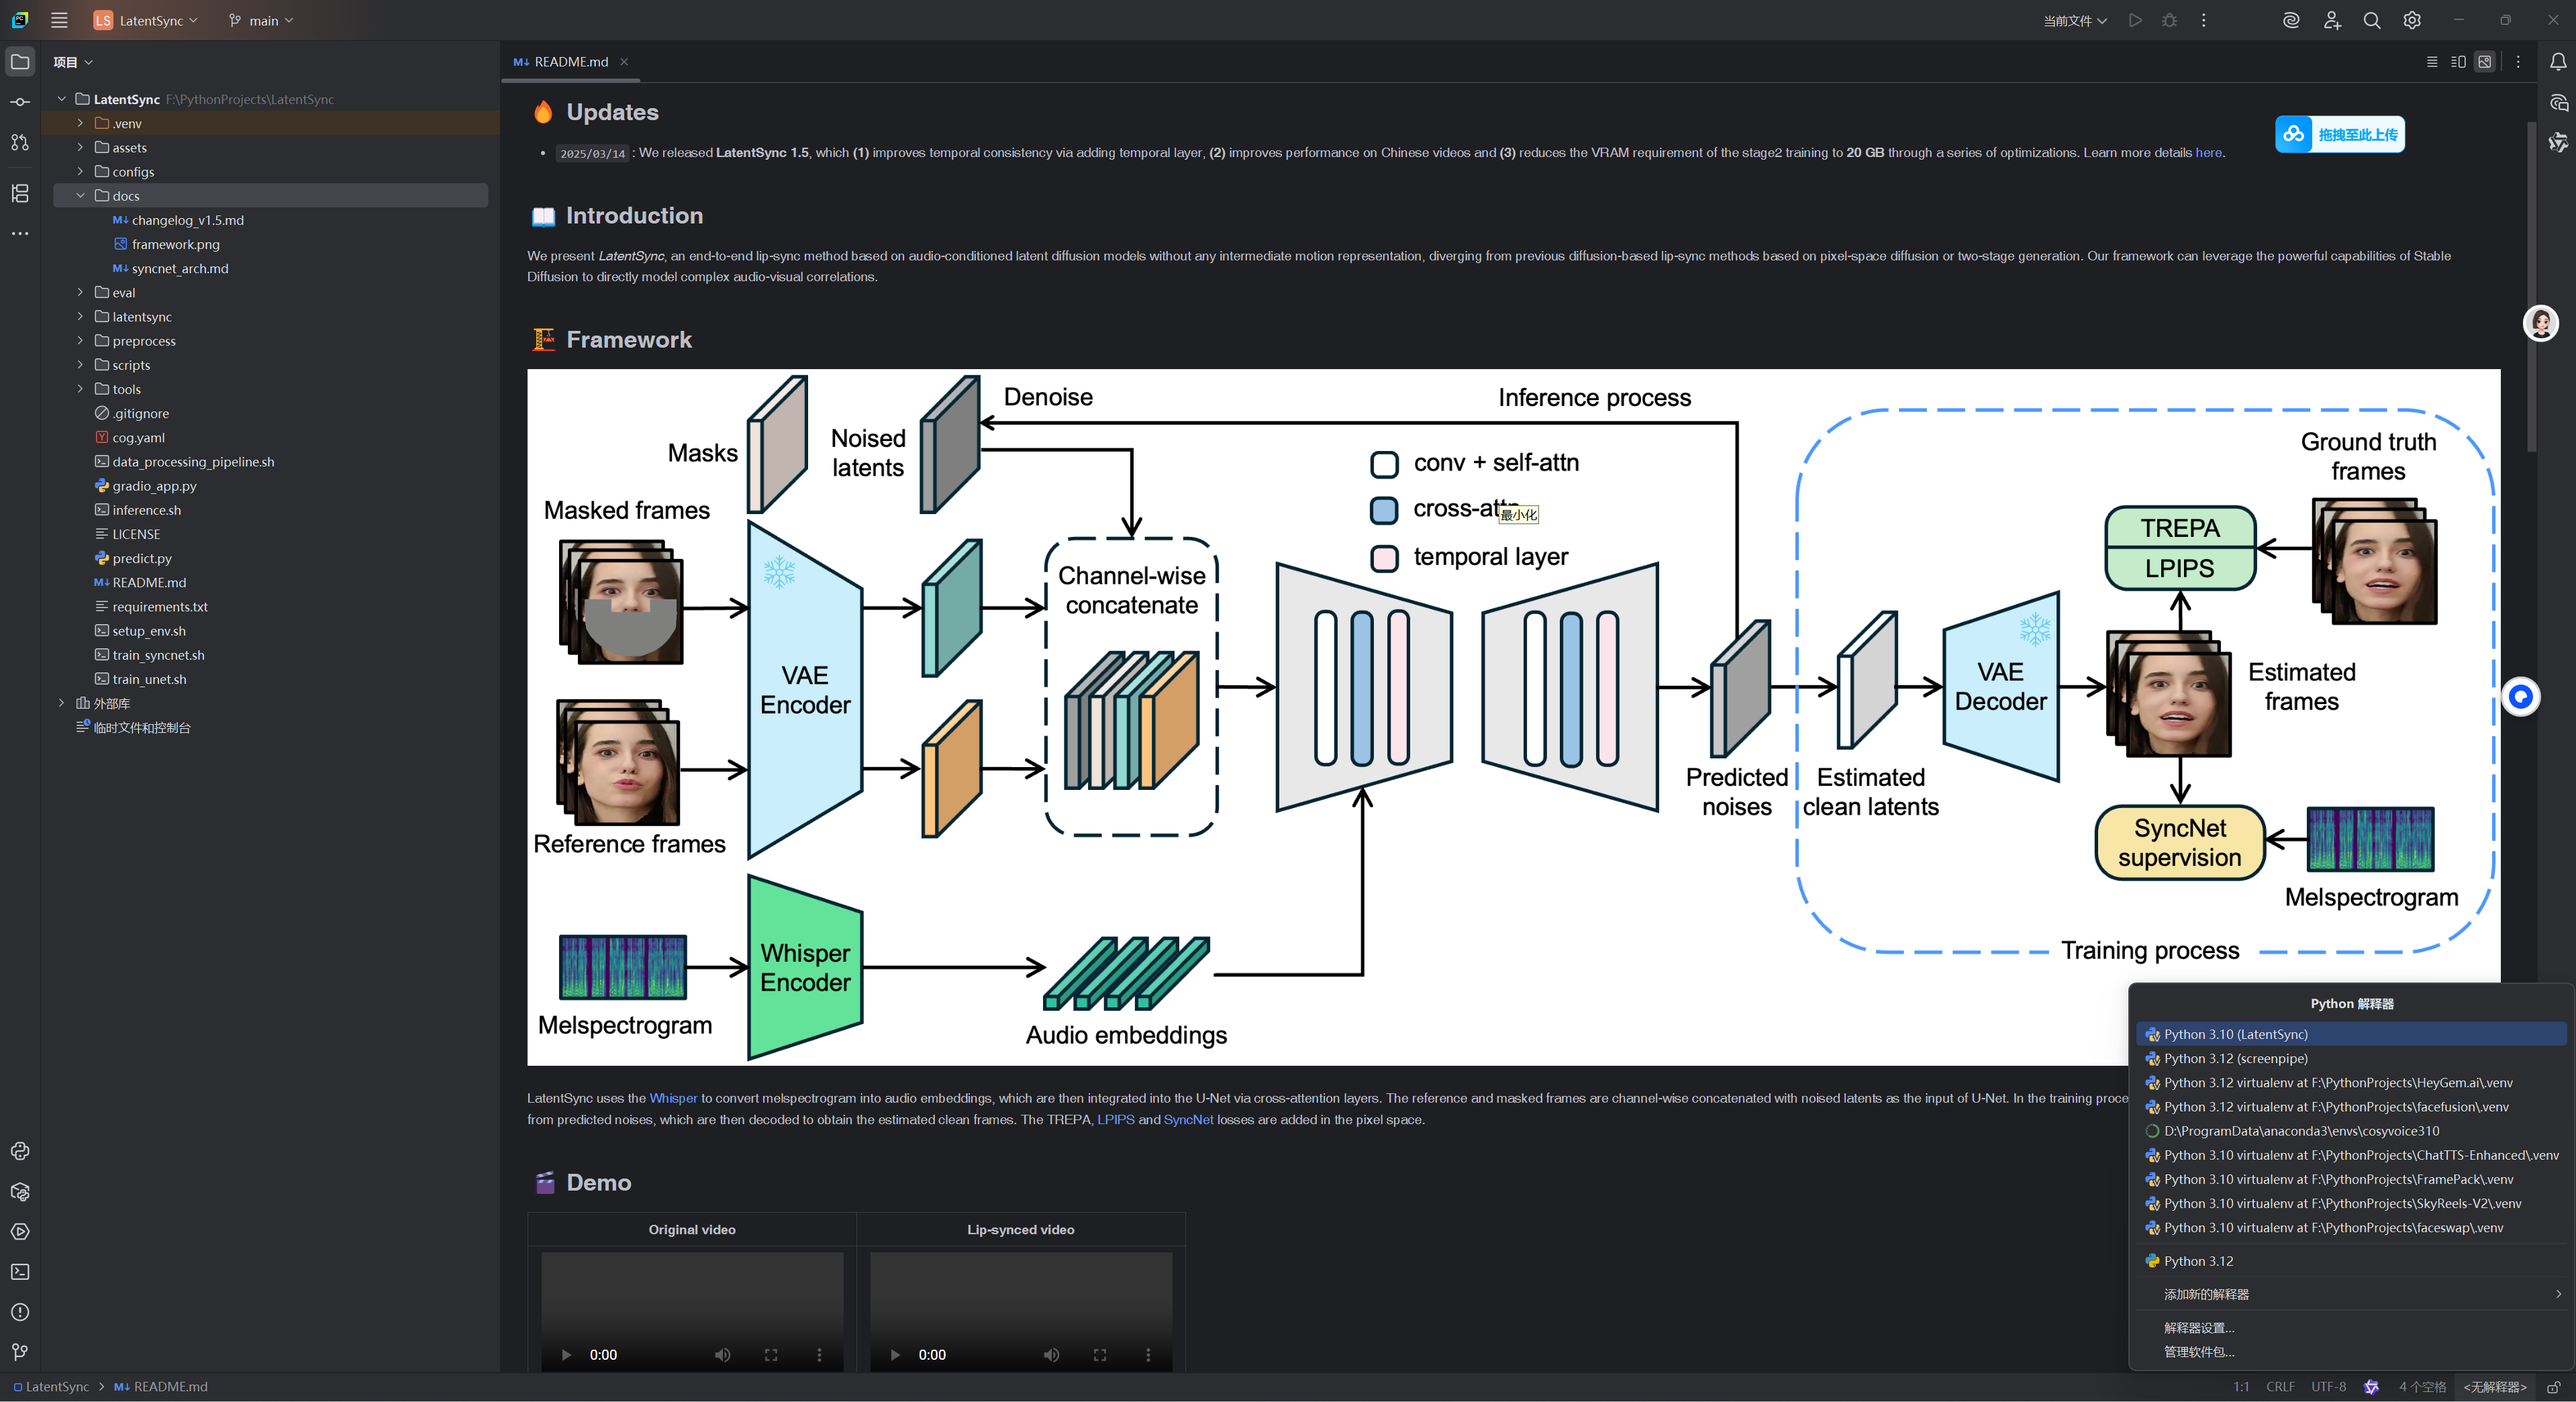Switch to editor and preview split mode
2576x1402 pixels.
point(2458,62)
